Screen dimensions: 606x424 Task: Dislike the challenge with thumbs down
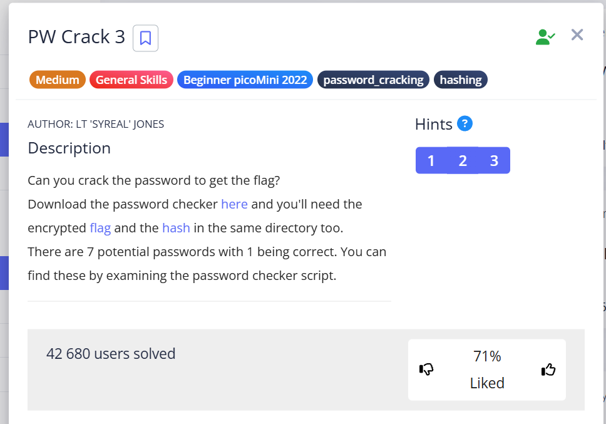tap(426, 370)
